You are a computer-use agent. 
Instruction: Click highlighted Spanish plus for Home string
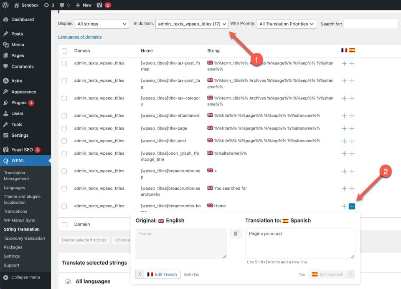pyautogui.click(x=352, y=206)
